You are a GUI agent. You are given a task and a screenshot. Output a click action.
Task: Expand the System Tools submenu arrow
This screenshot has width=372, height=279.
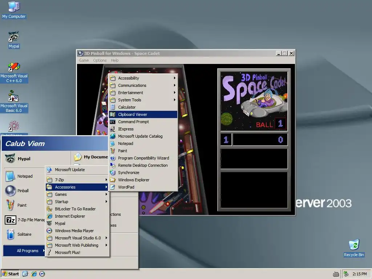tap(175, 100)
